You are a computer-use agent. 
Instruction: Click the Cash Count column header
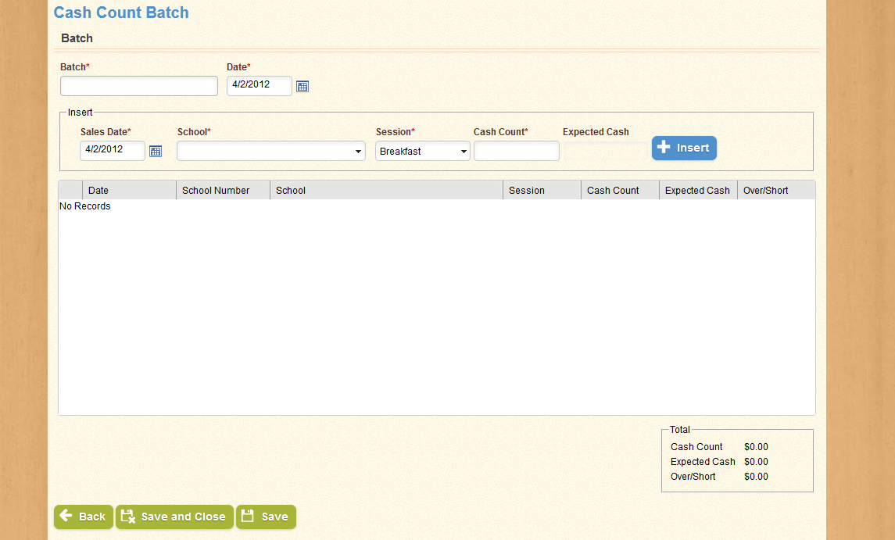point(620,191)
